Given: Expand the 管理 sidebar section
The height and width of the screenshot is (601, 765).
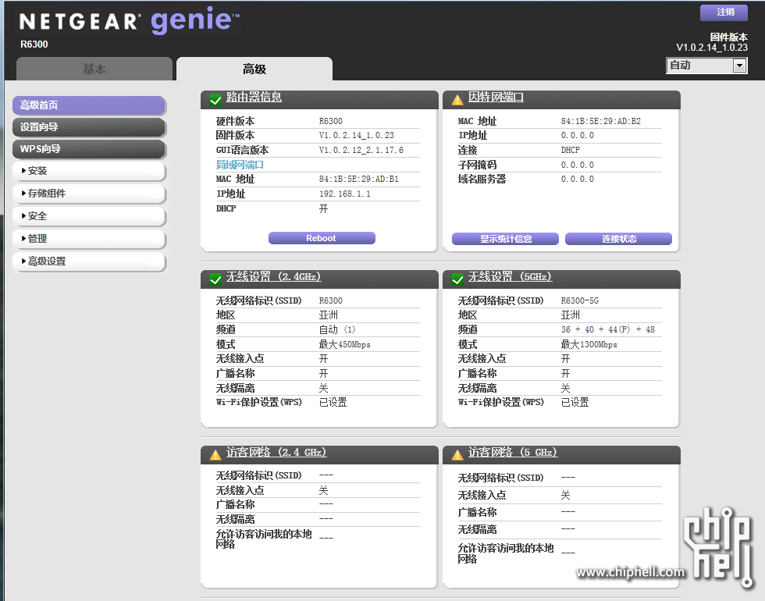Looking at the screenshot, I should (x=89, y=239).
